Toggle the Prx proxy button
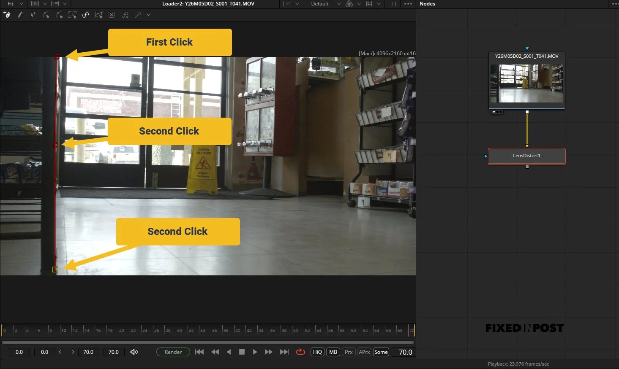Viewport: 619px width, 369px height. click(349, 352)
